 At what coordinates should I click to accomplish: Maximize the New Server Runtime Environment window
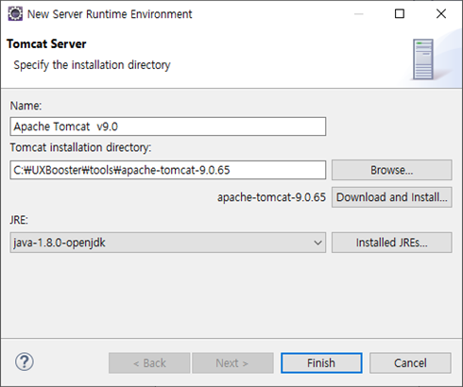[x=400, y=13]
